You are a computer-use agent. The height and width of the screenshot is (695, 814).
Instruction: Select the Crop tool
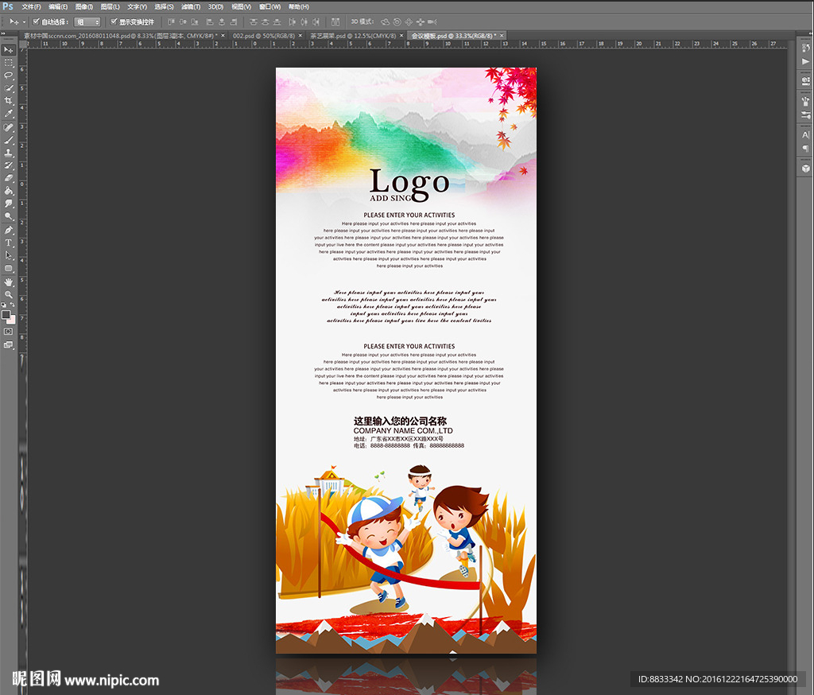tap(9, 101)
